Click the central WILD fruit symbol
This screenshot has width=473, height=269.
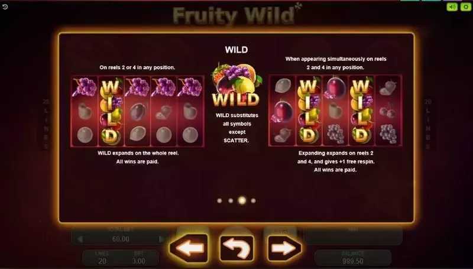[x=236, y=85]
